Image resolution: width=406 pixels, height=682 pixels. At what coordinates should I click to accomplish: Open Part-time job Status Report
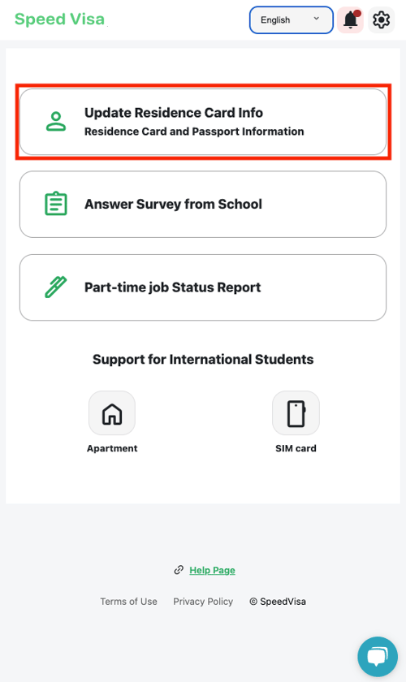coord(203,287)
